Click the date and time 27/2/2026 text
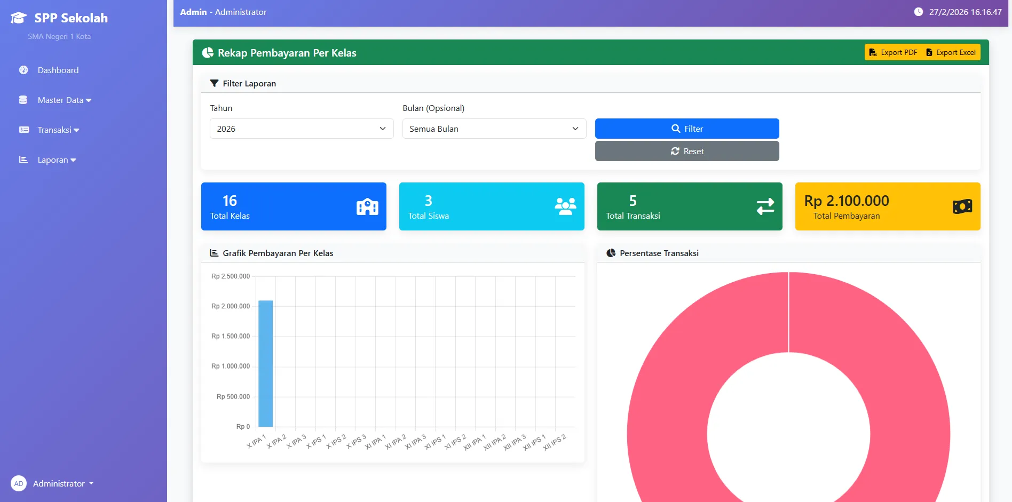Viewport: 1012px width, 502px height. 965,12
